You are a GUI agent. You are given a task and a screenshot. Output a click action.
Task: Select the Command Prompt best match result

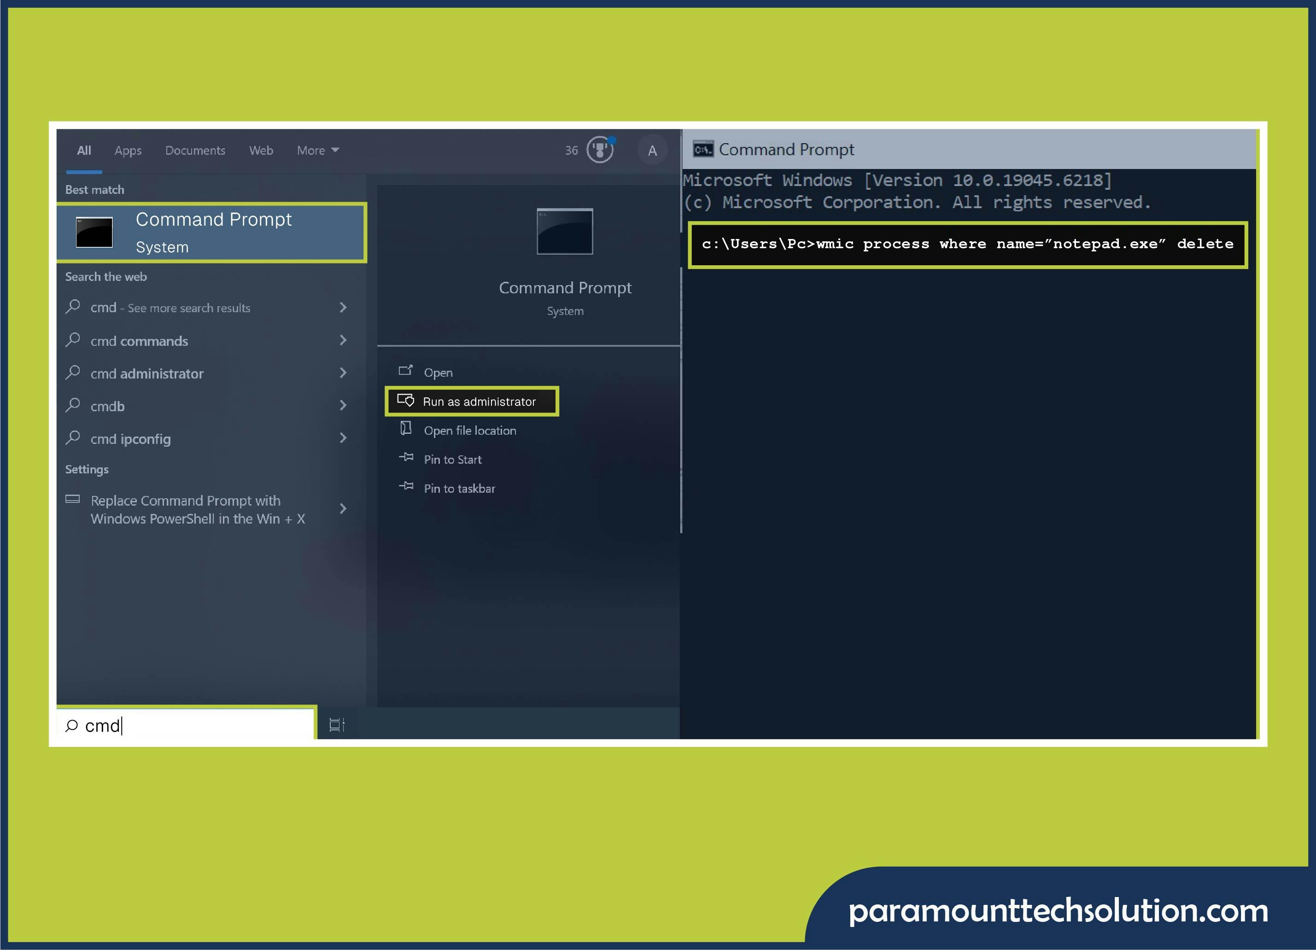click(x=211, y=233)
